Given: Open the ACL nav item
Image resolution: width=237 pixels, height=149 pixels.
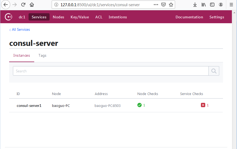Looking at the screenshot, I should [99, 17].
